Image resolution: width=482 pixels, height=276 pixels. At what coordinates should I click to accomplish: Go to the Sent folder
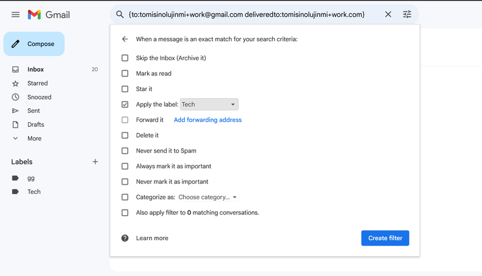[34, 111]
